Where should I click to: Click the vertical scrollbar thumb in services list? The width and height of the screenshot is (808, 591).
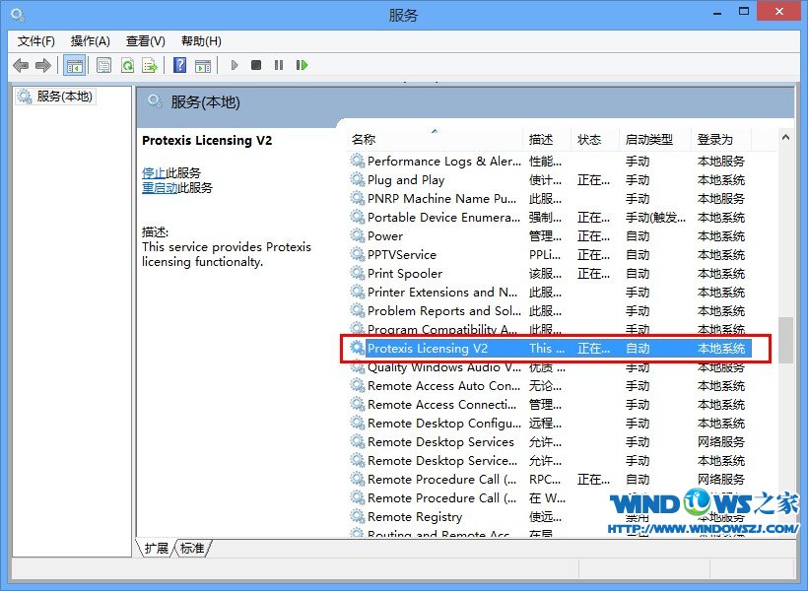click(784, 340)
